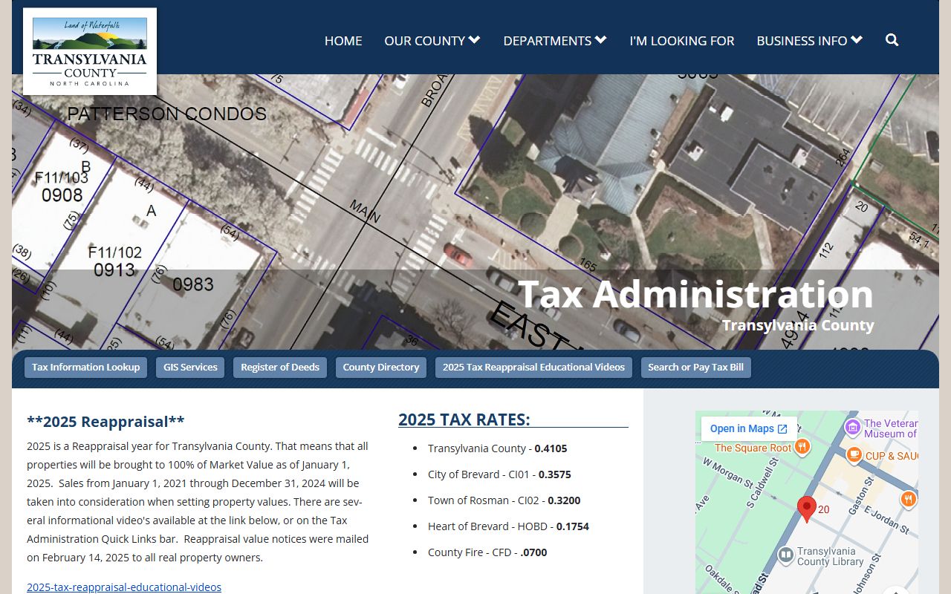951x594 pixels.
Task: Open 2025 Tax Reappraisal Educational Videos button
Action: [534, 368]
